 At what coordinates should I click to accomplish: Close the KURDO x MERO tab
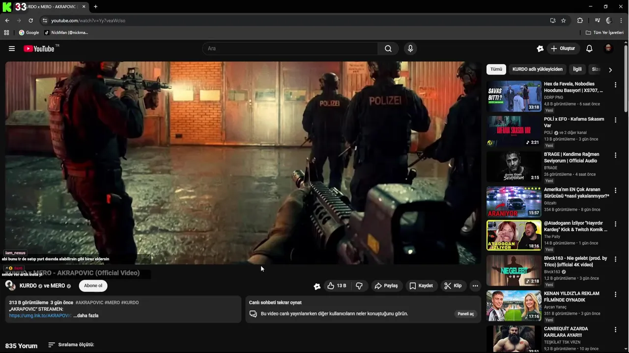[84, 7]
